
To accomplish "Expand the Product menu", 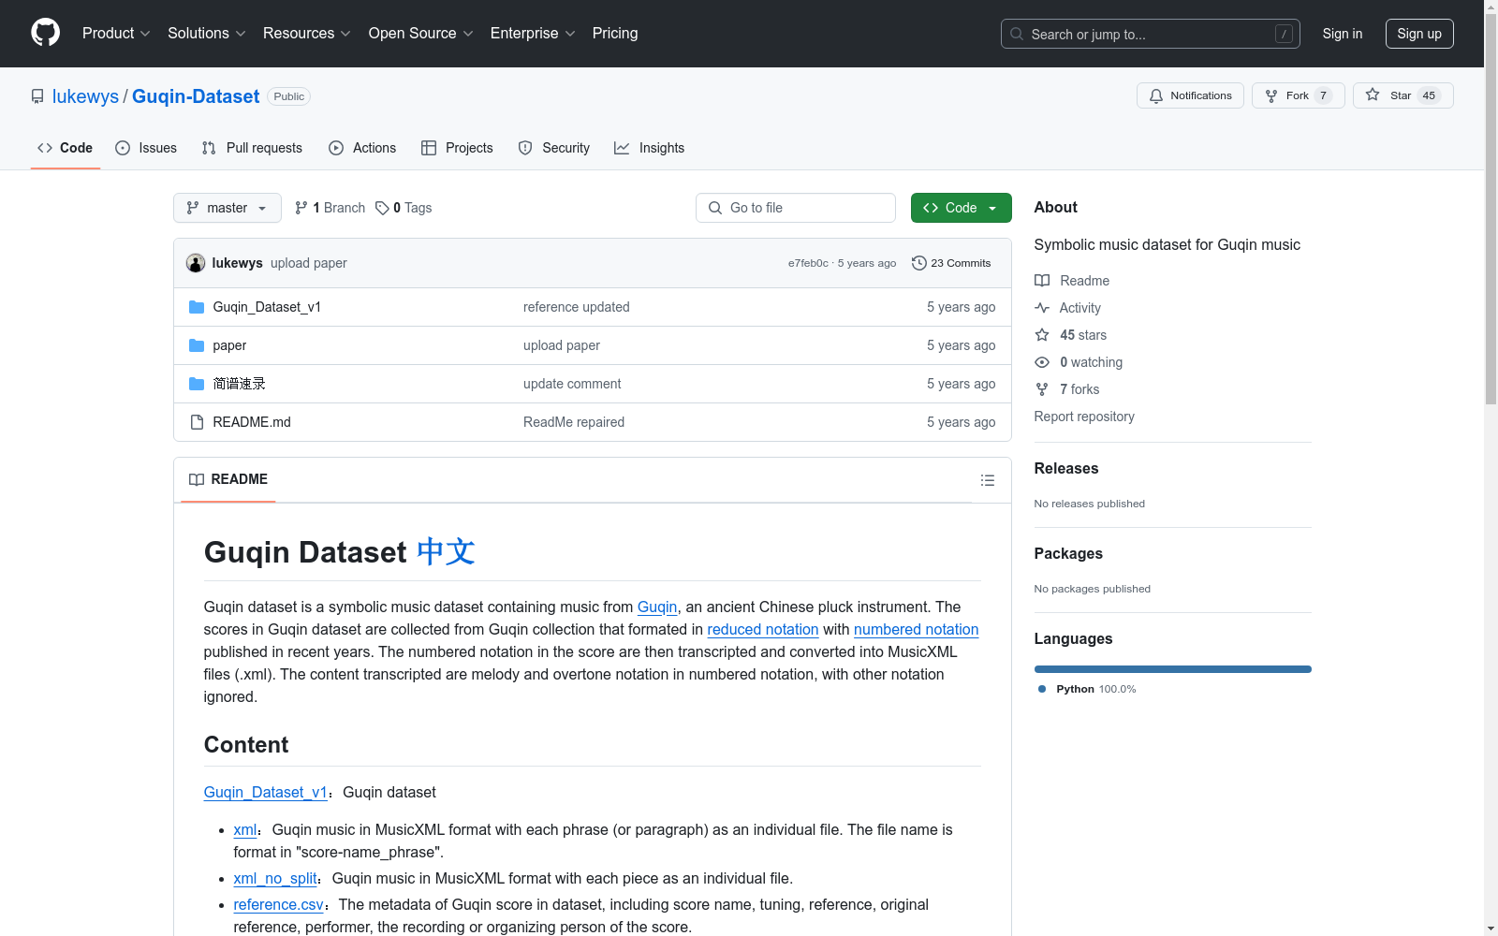I will pos(116,34).
